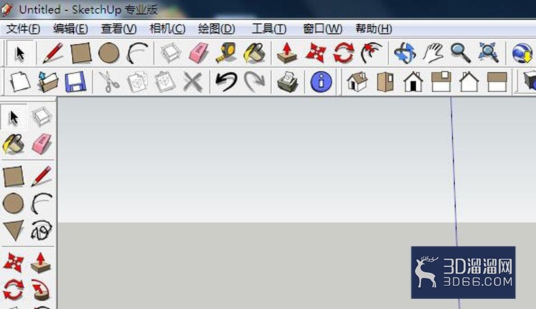Switch to the Top view

pos(385,82)
